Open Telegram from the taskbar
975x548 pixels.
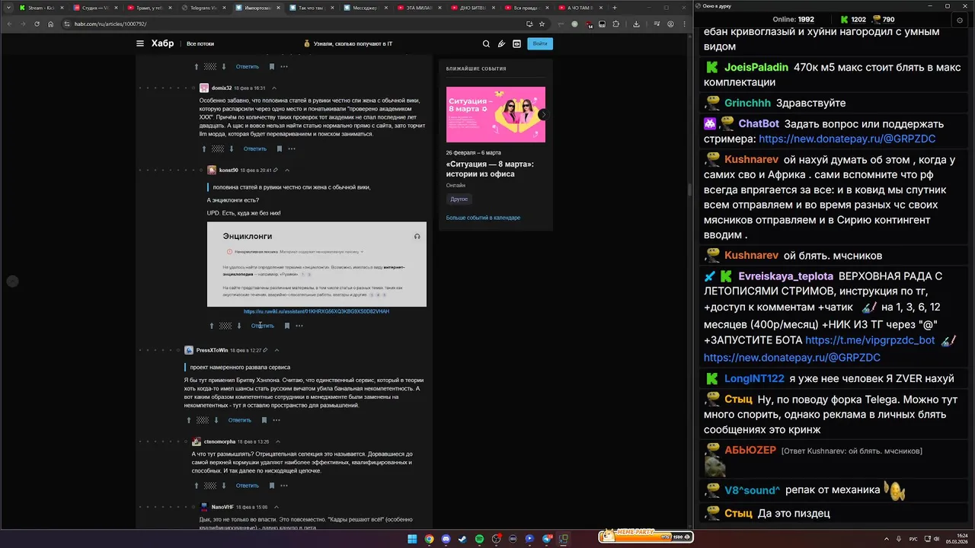click(x=546, y=539)
